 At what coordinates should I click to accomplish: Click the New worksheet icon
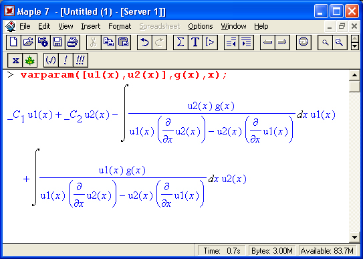click(13, 42)
